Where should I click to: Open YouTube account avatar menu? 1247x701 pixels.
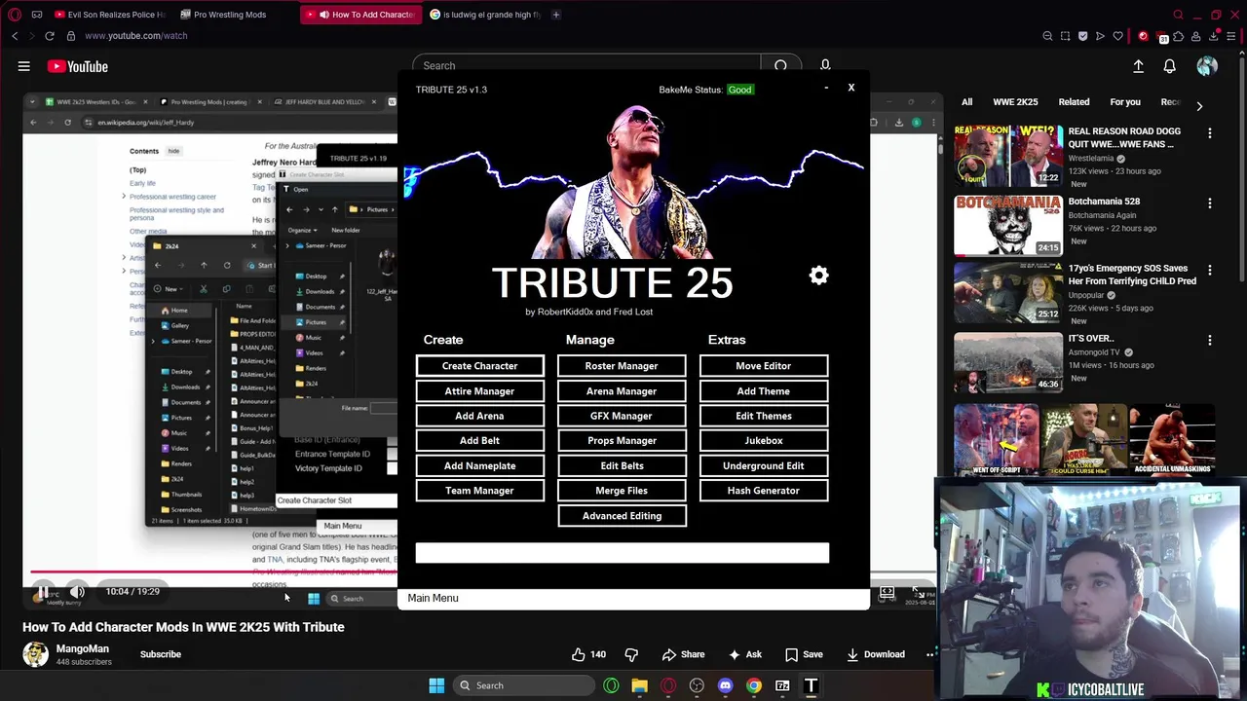(x=1207, y=66)
